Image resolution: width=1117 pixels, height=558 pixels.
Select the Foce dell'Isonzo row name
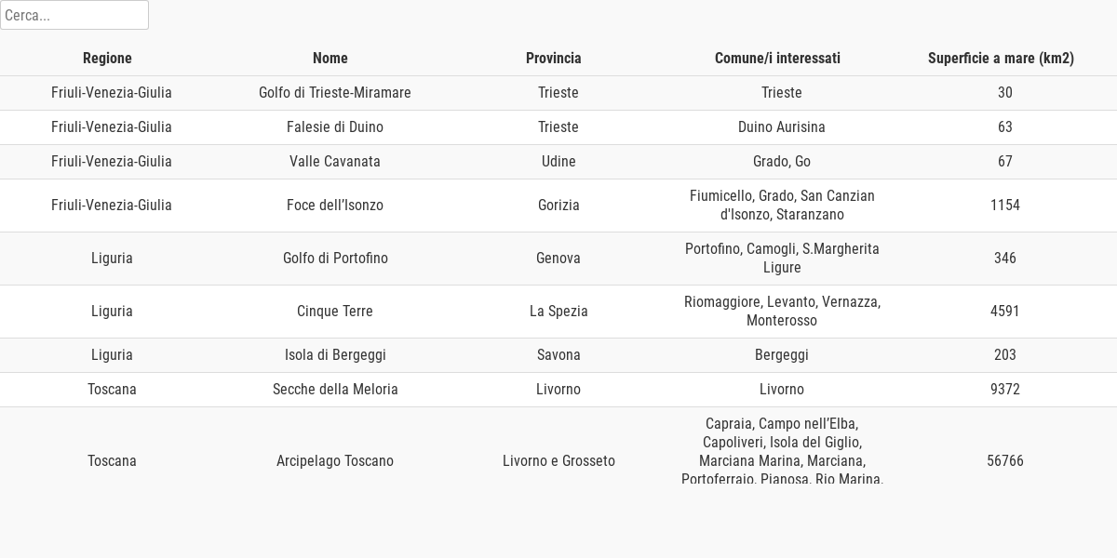[x=335, y=206]
